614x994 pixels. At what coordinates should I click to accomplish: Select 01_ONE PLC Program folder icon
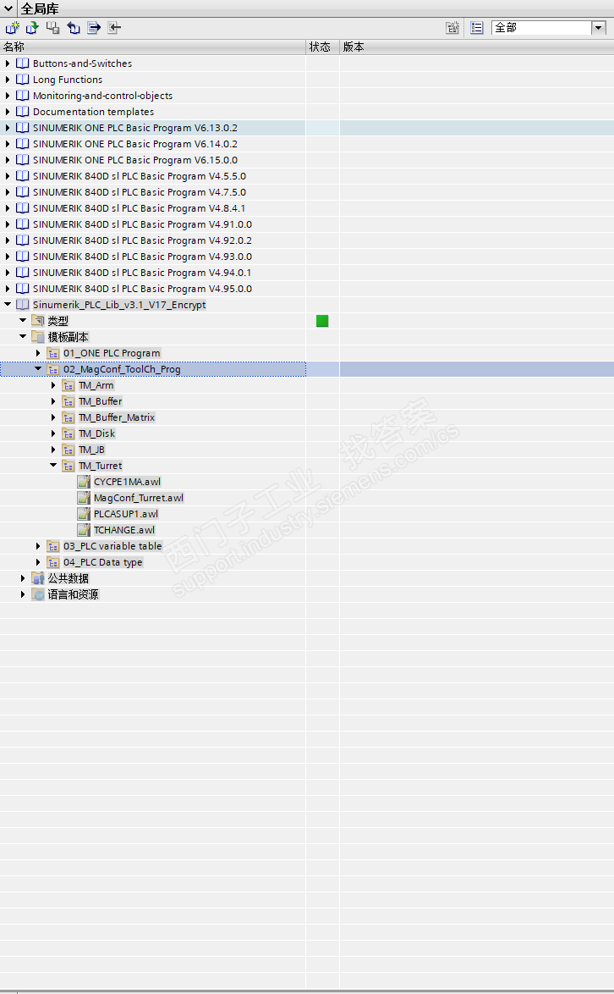[53, 353]
